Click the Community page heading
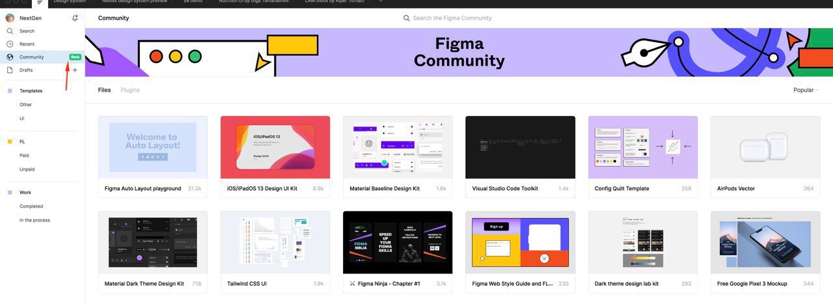The image size is (833, 306). [113, 18]
